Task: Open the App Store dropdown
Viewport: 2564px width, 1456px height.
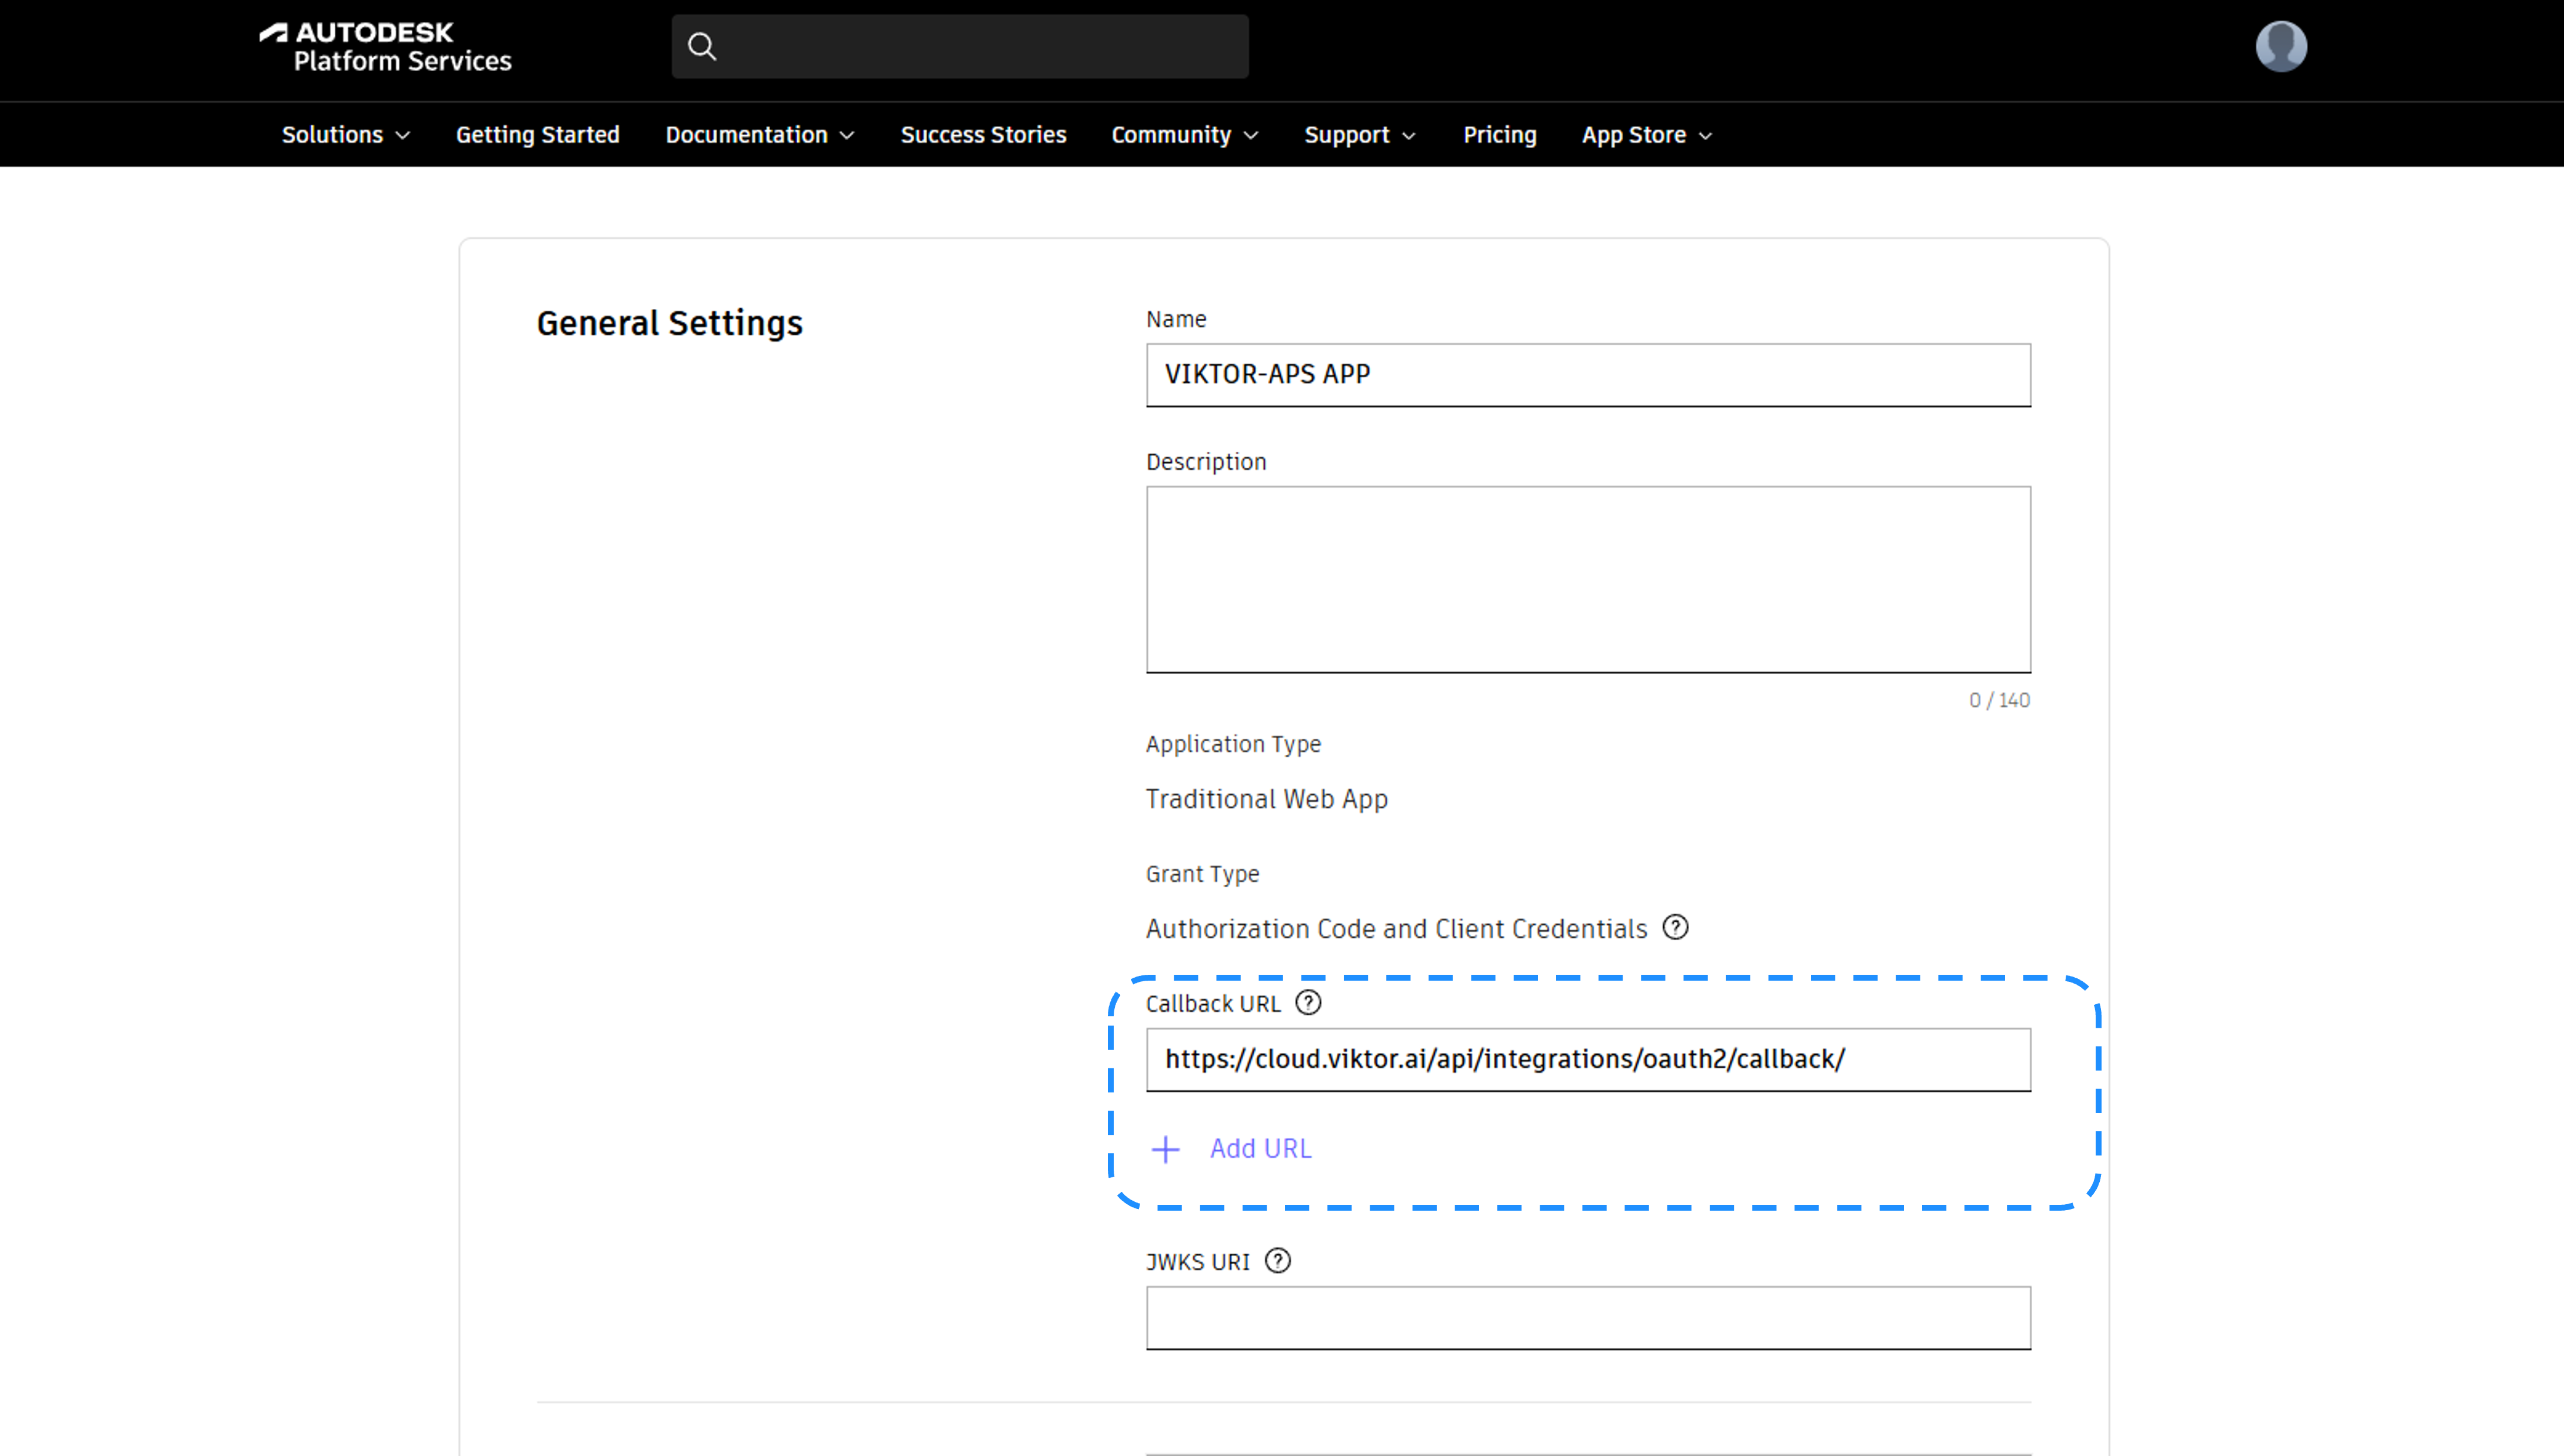Action: (x=1646, y=135)
